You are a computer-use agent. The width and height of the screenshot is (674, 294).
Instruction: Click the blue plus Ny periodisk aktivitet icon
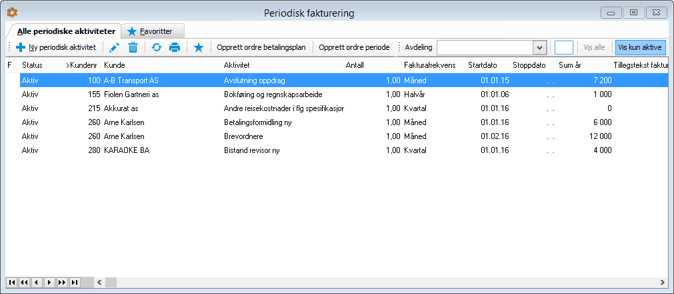coord(20,48)
